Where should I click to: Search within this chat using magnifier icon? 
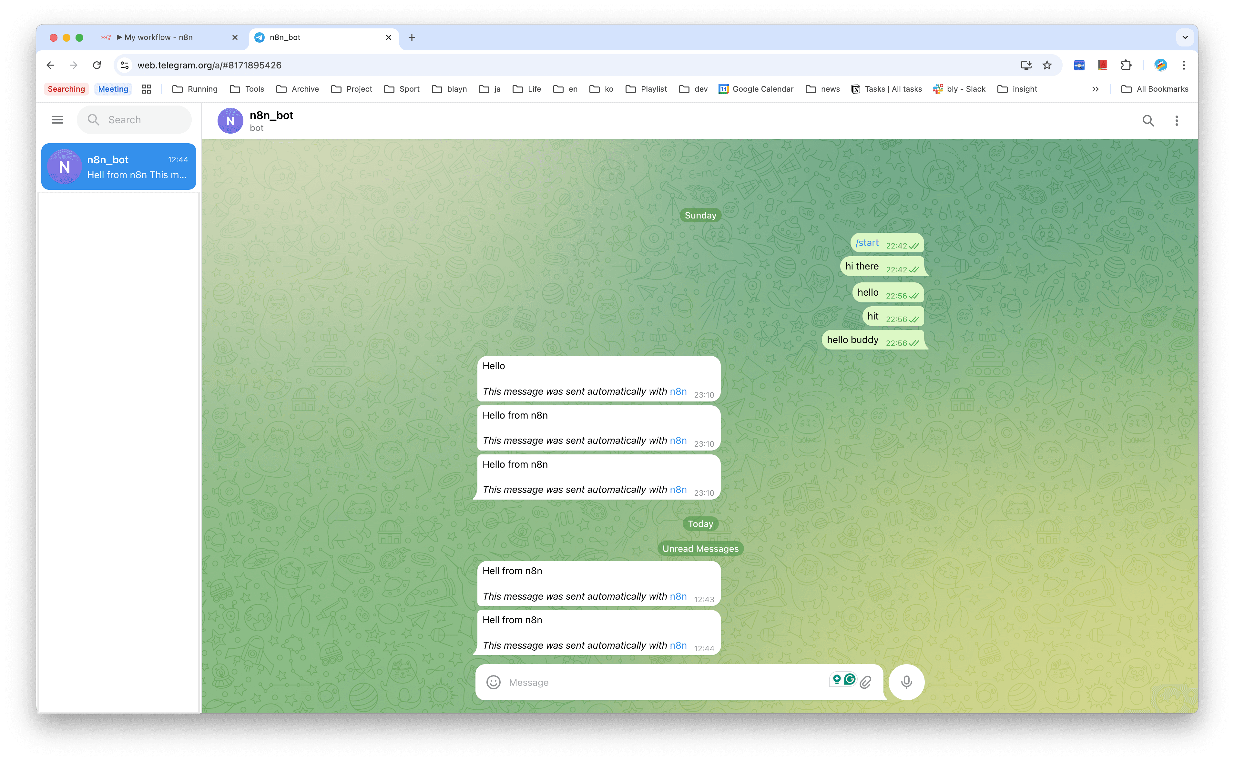point(1148,121)
